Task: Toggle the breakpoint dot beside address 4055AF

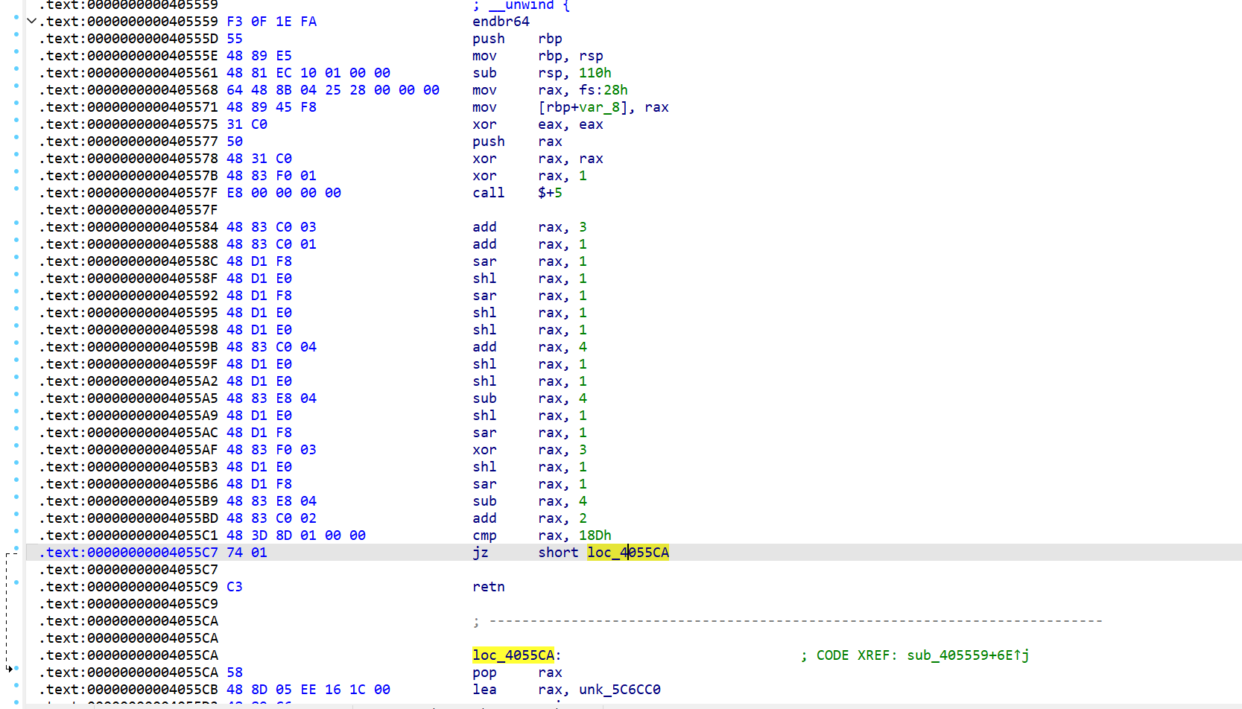Action: click(16, 445)
